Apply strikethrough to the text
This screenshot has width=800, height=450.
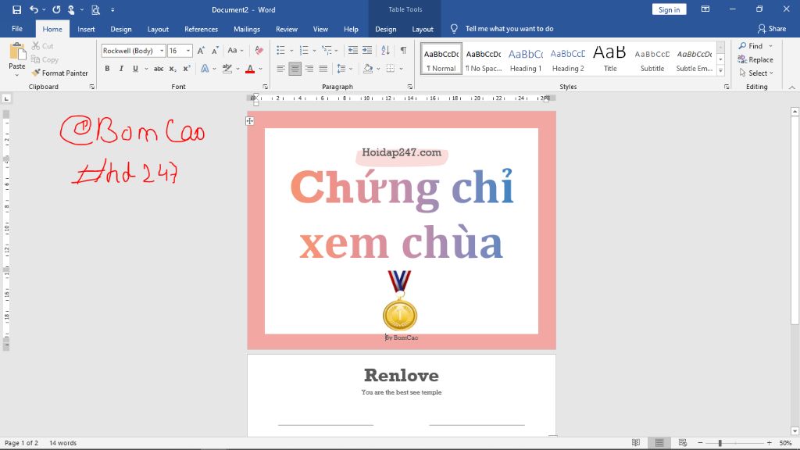[x=159, y=69]
